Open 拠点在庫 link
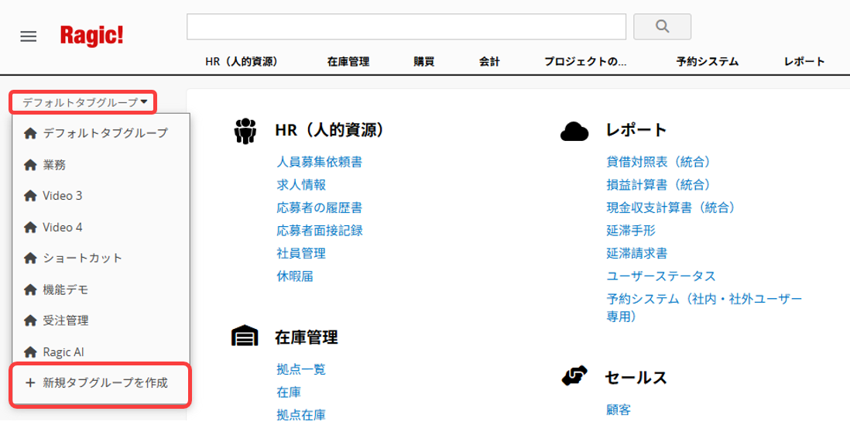 (301, 415)
